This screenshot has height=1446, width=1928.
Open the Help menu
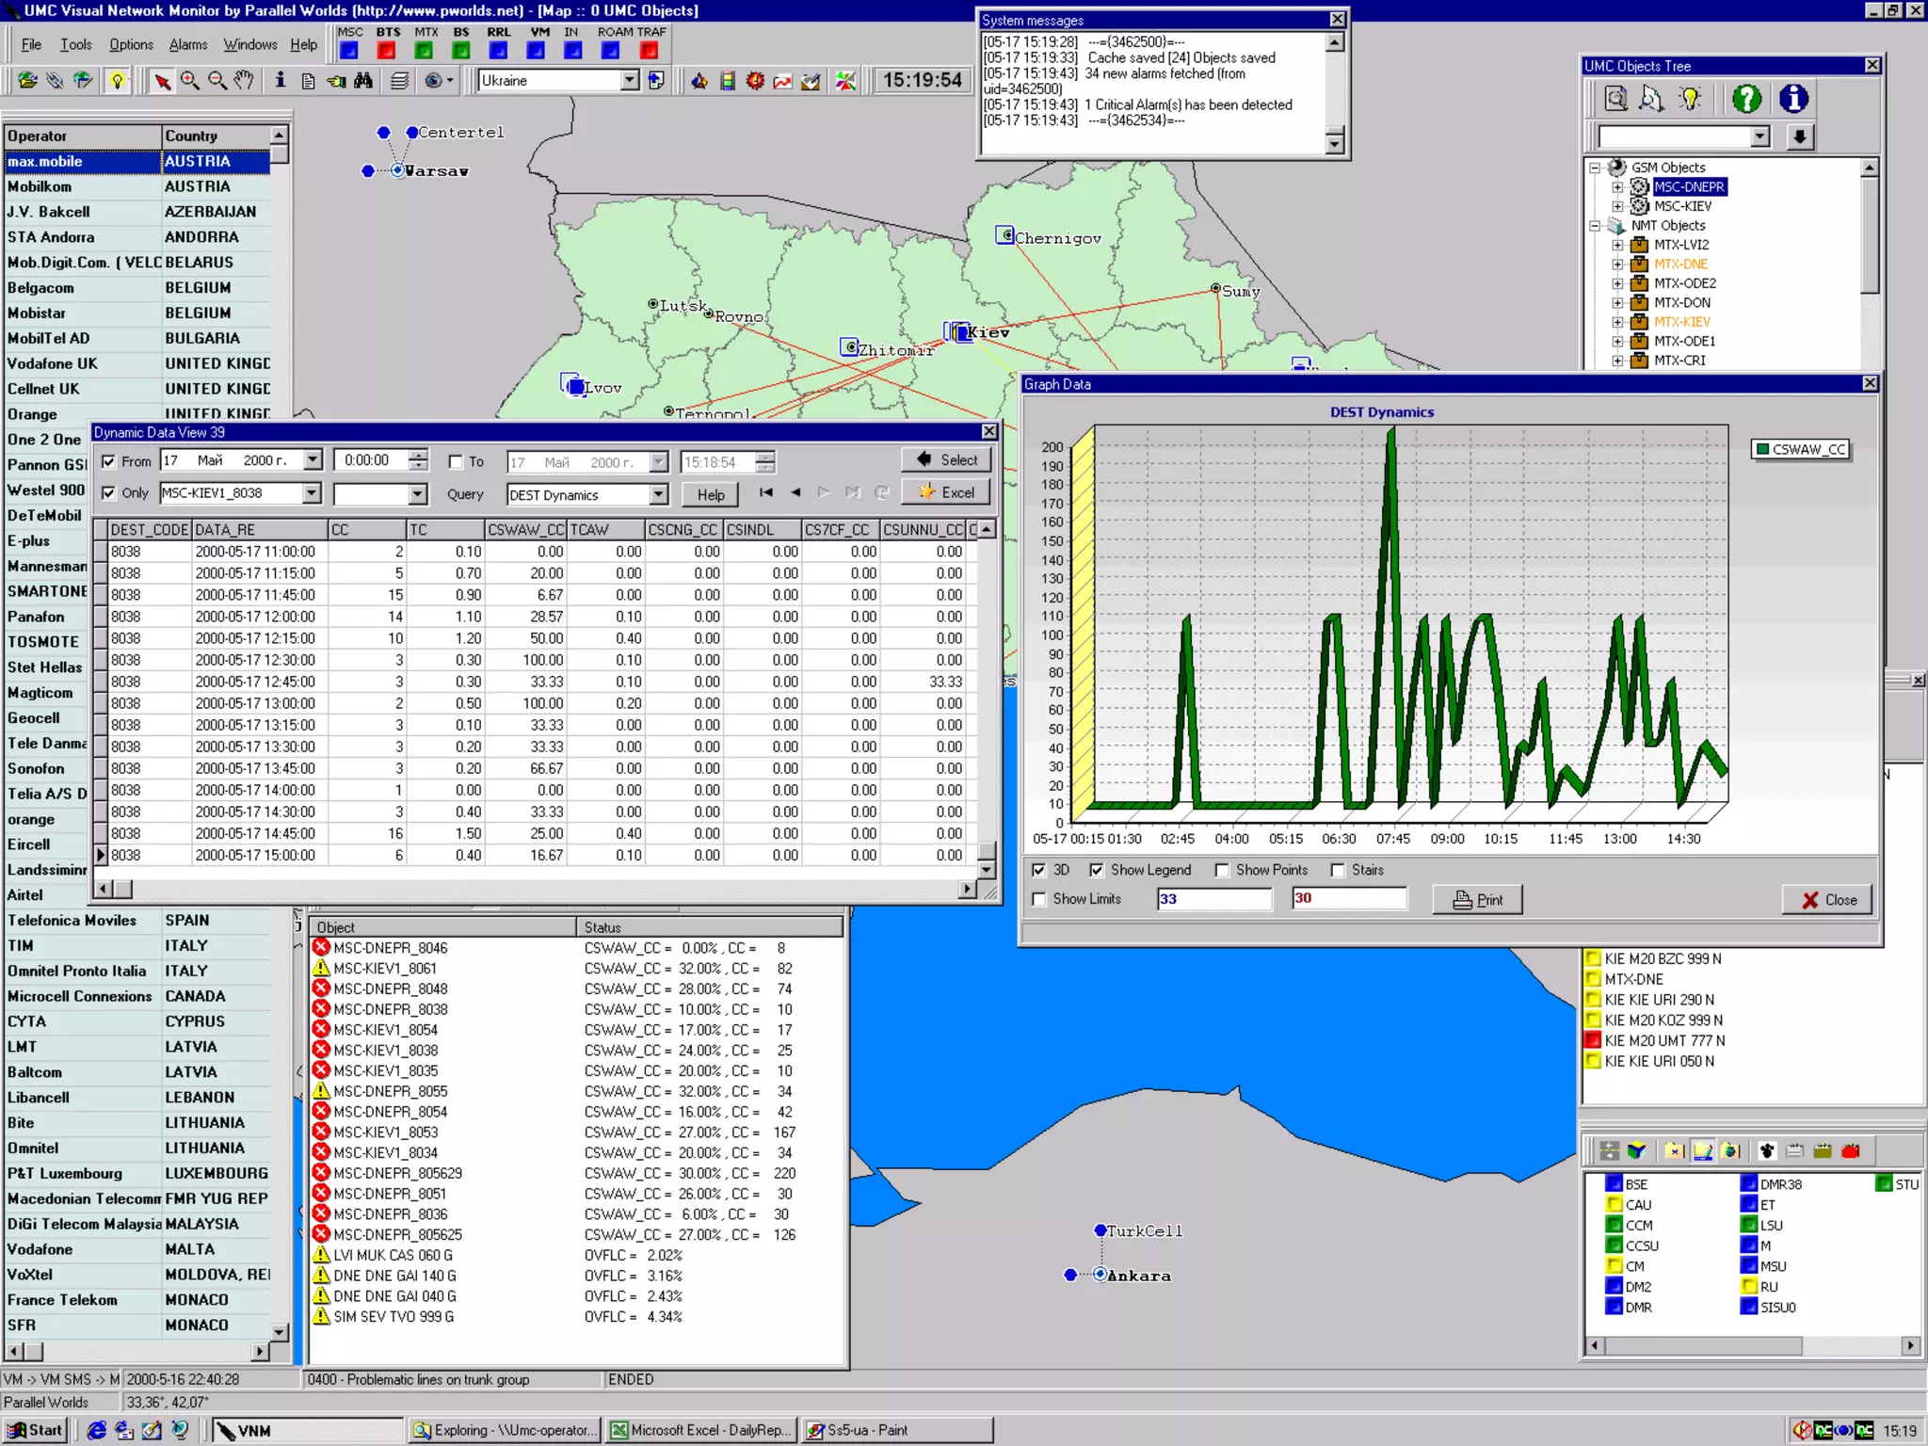tap(303, 44)
